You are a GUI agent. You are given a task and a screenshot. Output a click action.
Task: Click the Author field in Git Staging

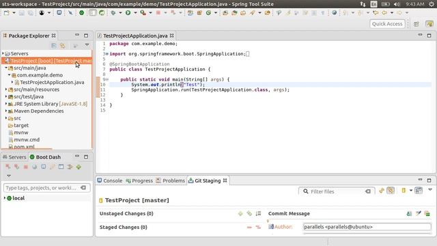[367, 227]
